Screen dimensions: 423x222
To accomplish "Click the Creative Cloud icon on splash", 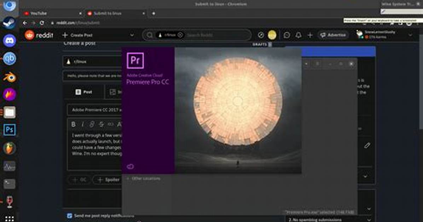I will click(x=130, y=166).
